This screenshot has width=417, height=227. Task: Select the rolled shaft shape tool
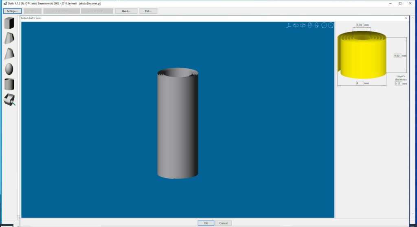10,100
